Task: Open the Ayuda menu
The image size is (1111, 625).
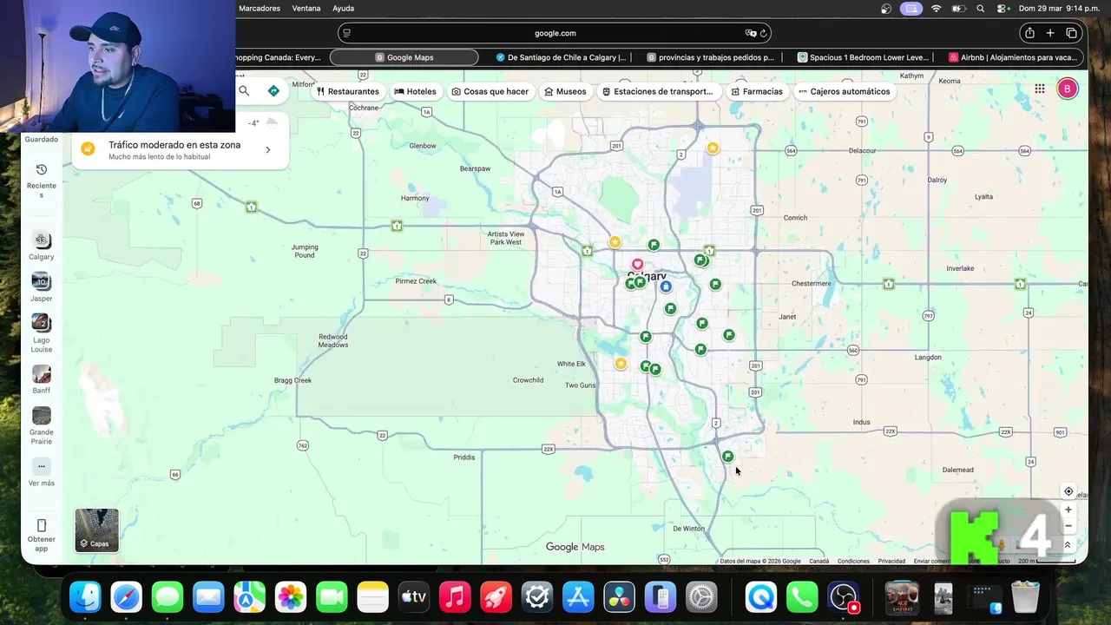Action: coord(343,8)
